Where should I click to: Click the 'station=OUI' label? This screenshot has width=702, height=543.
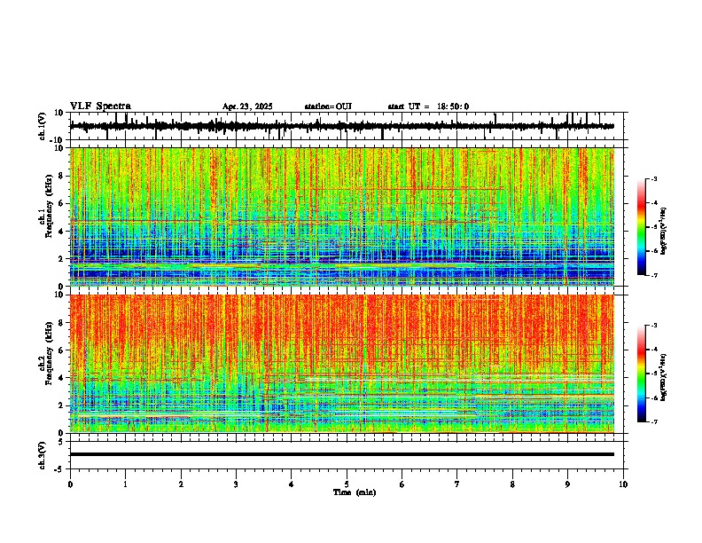[328, 106]
